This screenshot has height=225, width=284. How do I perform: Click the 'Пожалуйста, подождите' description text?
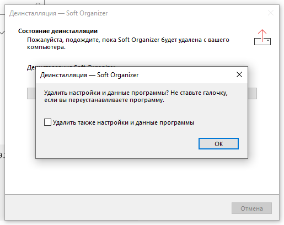coord(128,44)
